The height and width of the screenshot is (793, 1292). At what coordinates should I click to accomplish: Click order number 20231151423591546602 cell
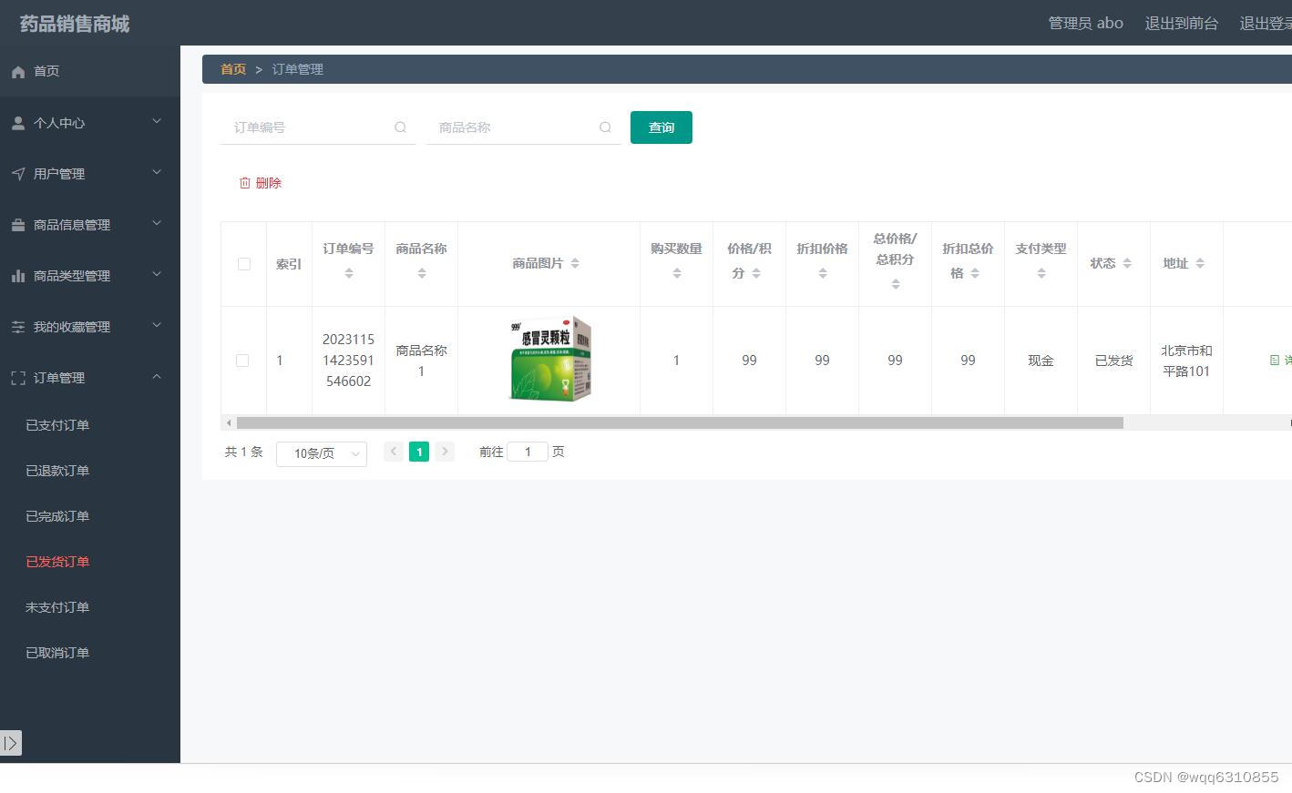tap(349, 361)
